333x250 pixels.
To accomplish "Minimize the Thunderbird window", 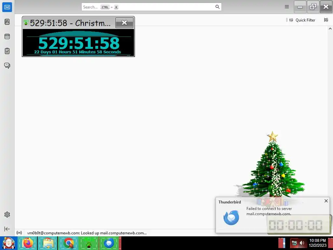I will coord(300,7).
